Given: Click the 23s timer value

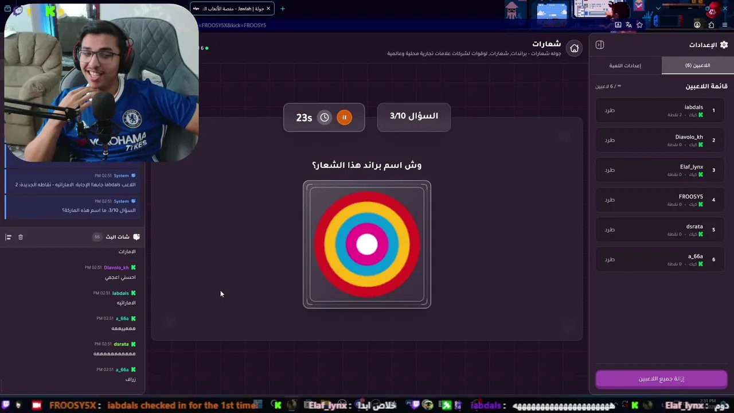Looking at the screenshot, I should point(304,118).
